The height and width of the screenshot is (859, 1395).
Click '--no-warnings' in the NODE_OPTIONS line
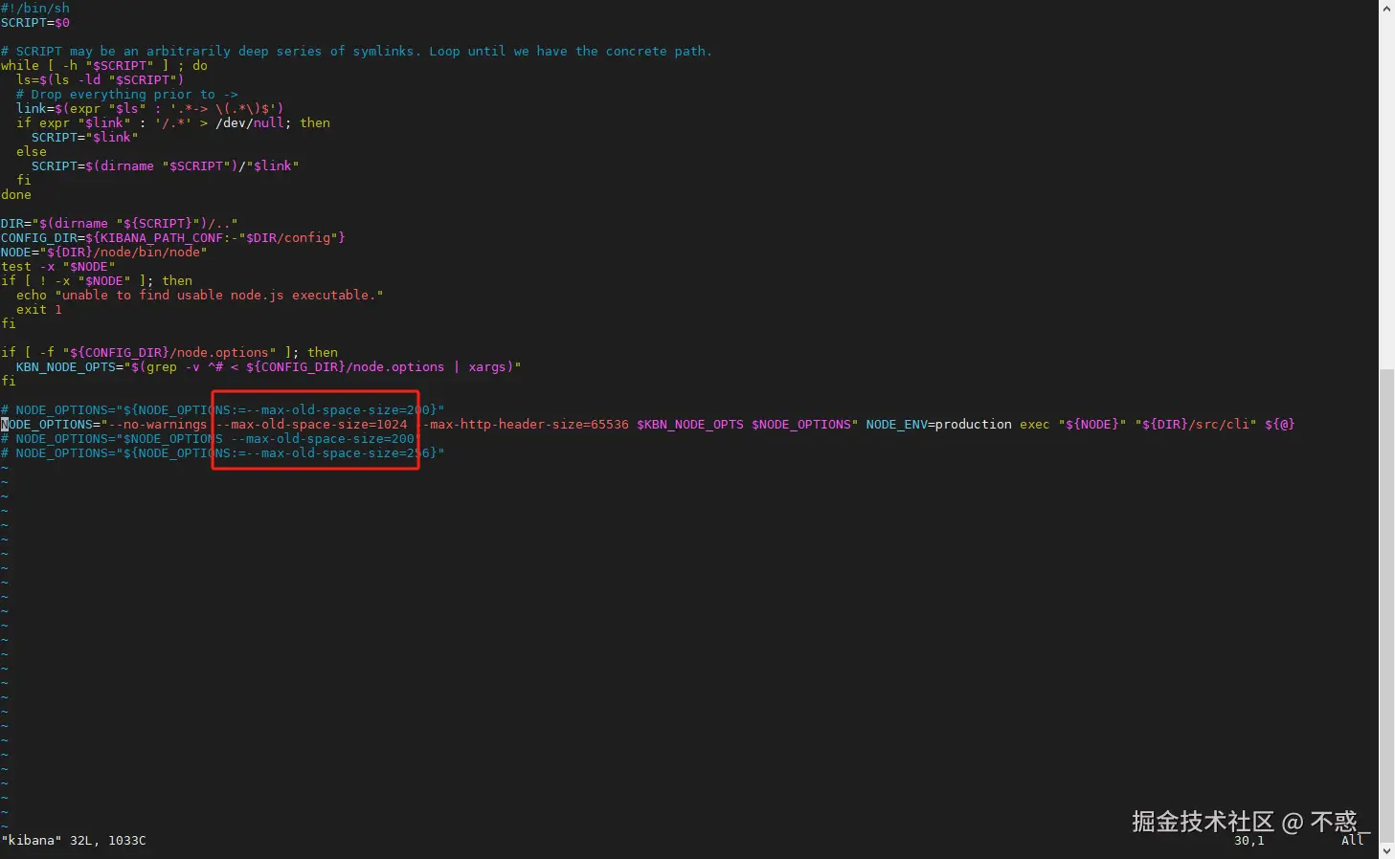tap(157, 424)
